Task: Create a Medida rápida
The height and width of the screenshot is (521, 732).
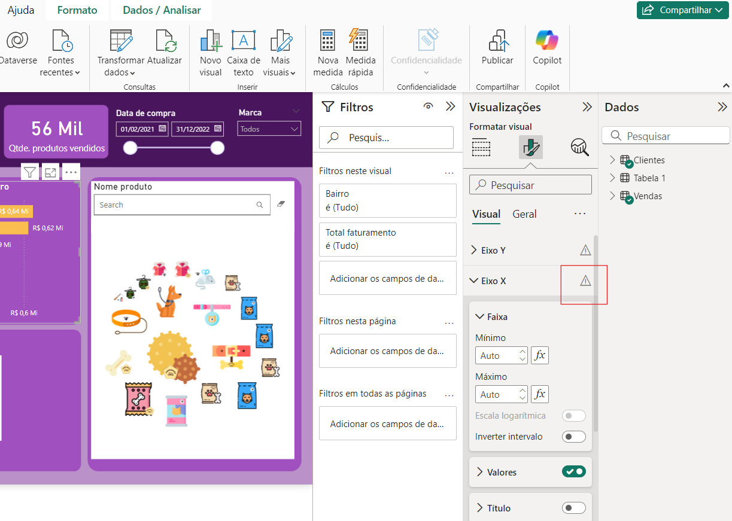Action: coord(360,54)
